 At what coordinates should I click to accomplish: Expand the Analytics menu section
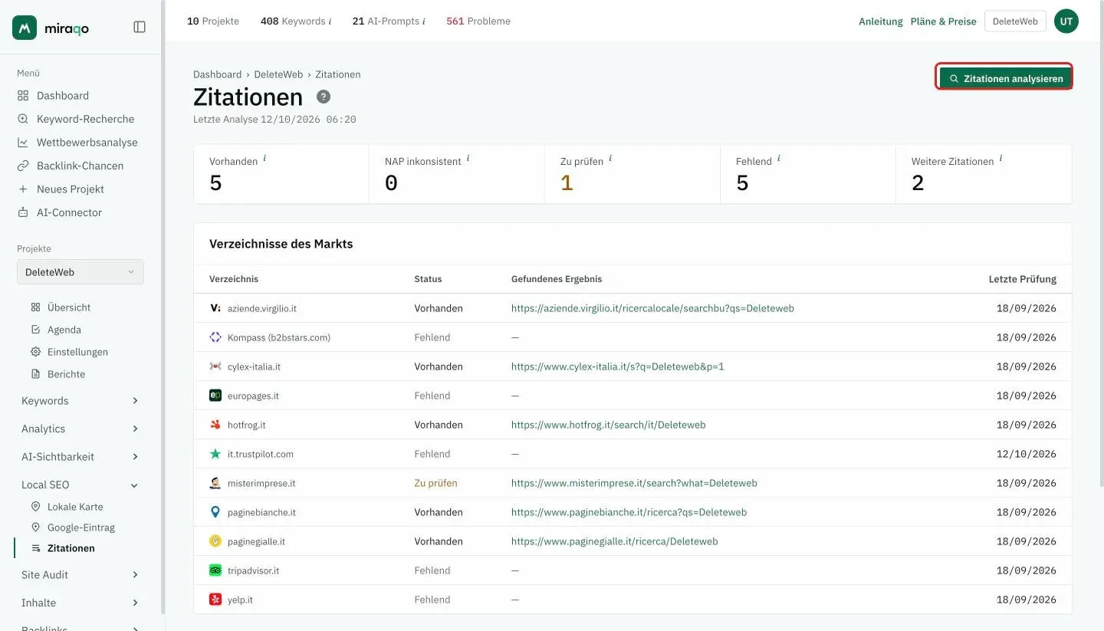pyautogui.click(x=80, y=429)
